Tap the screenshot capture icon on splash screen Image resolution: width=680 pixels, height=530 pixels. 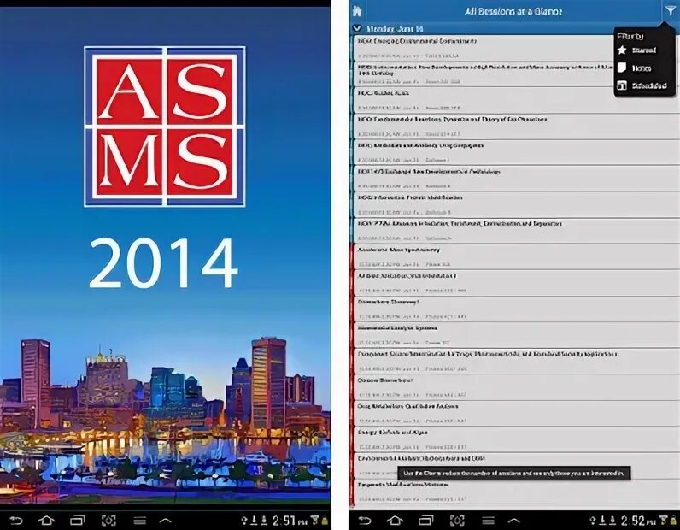pyautogui.click(x=108, y=520)
